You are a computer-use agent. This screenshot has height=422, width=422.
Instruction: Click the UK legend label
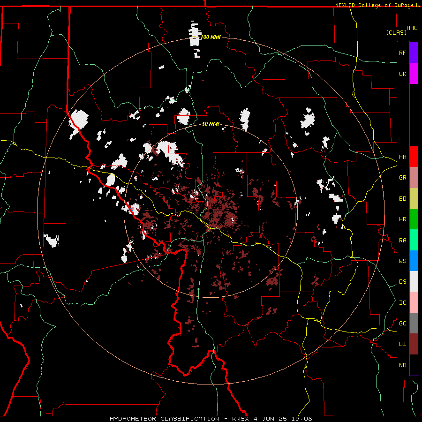click(402, 74)
